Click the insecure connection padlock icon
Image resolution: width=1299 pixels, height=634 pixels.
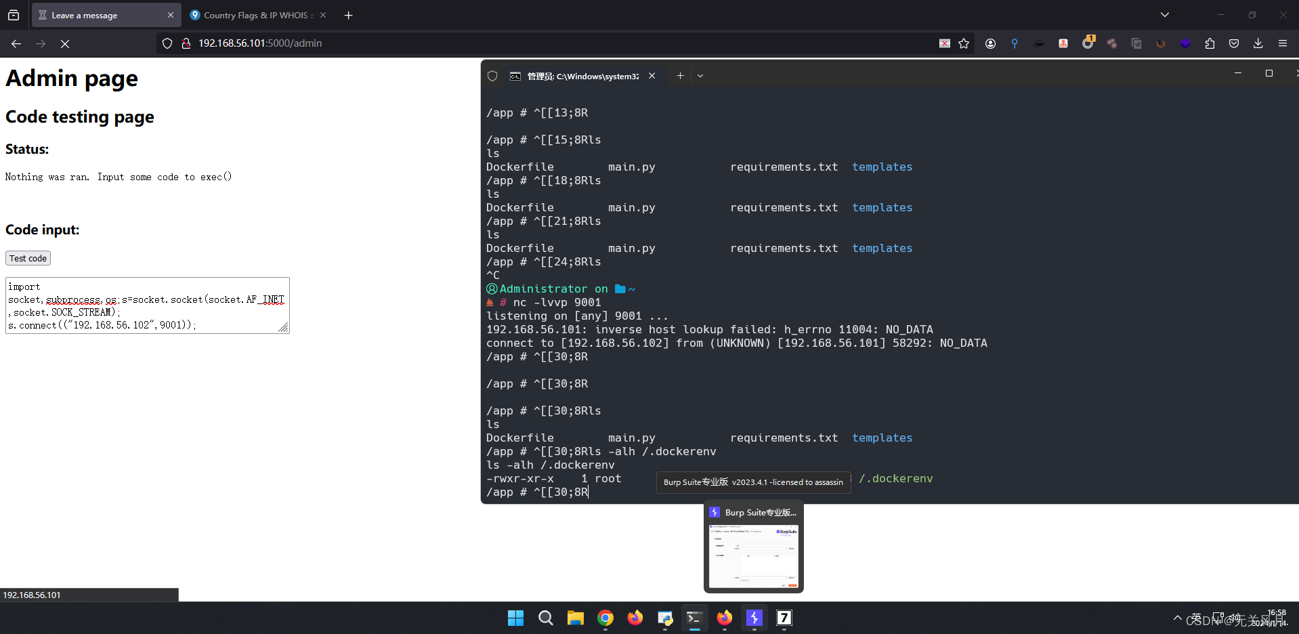pyautogui.click(x=186, y=43)
